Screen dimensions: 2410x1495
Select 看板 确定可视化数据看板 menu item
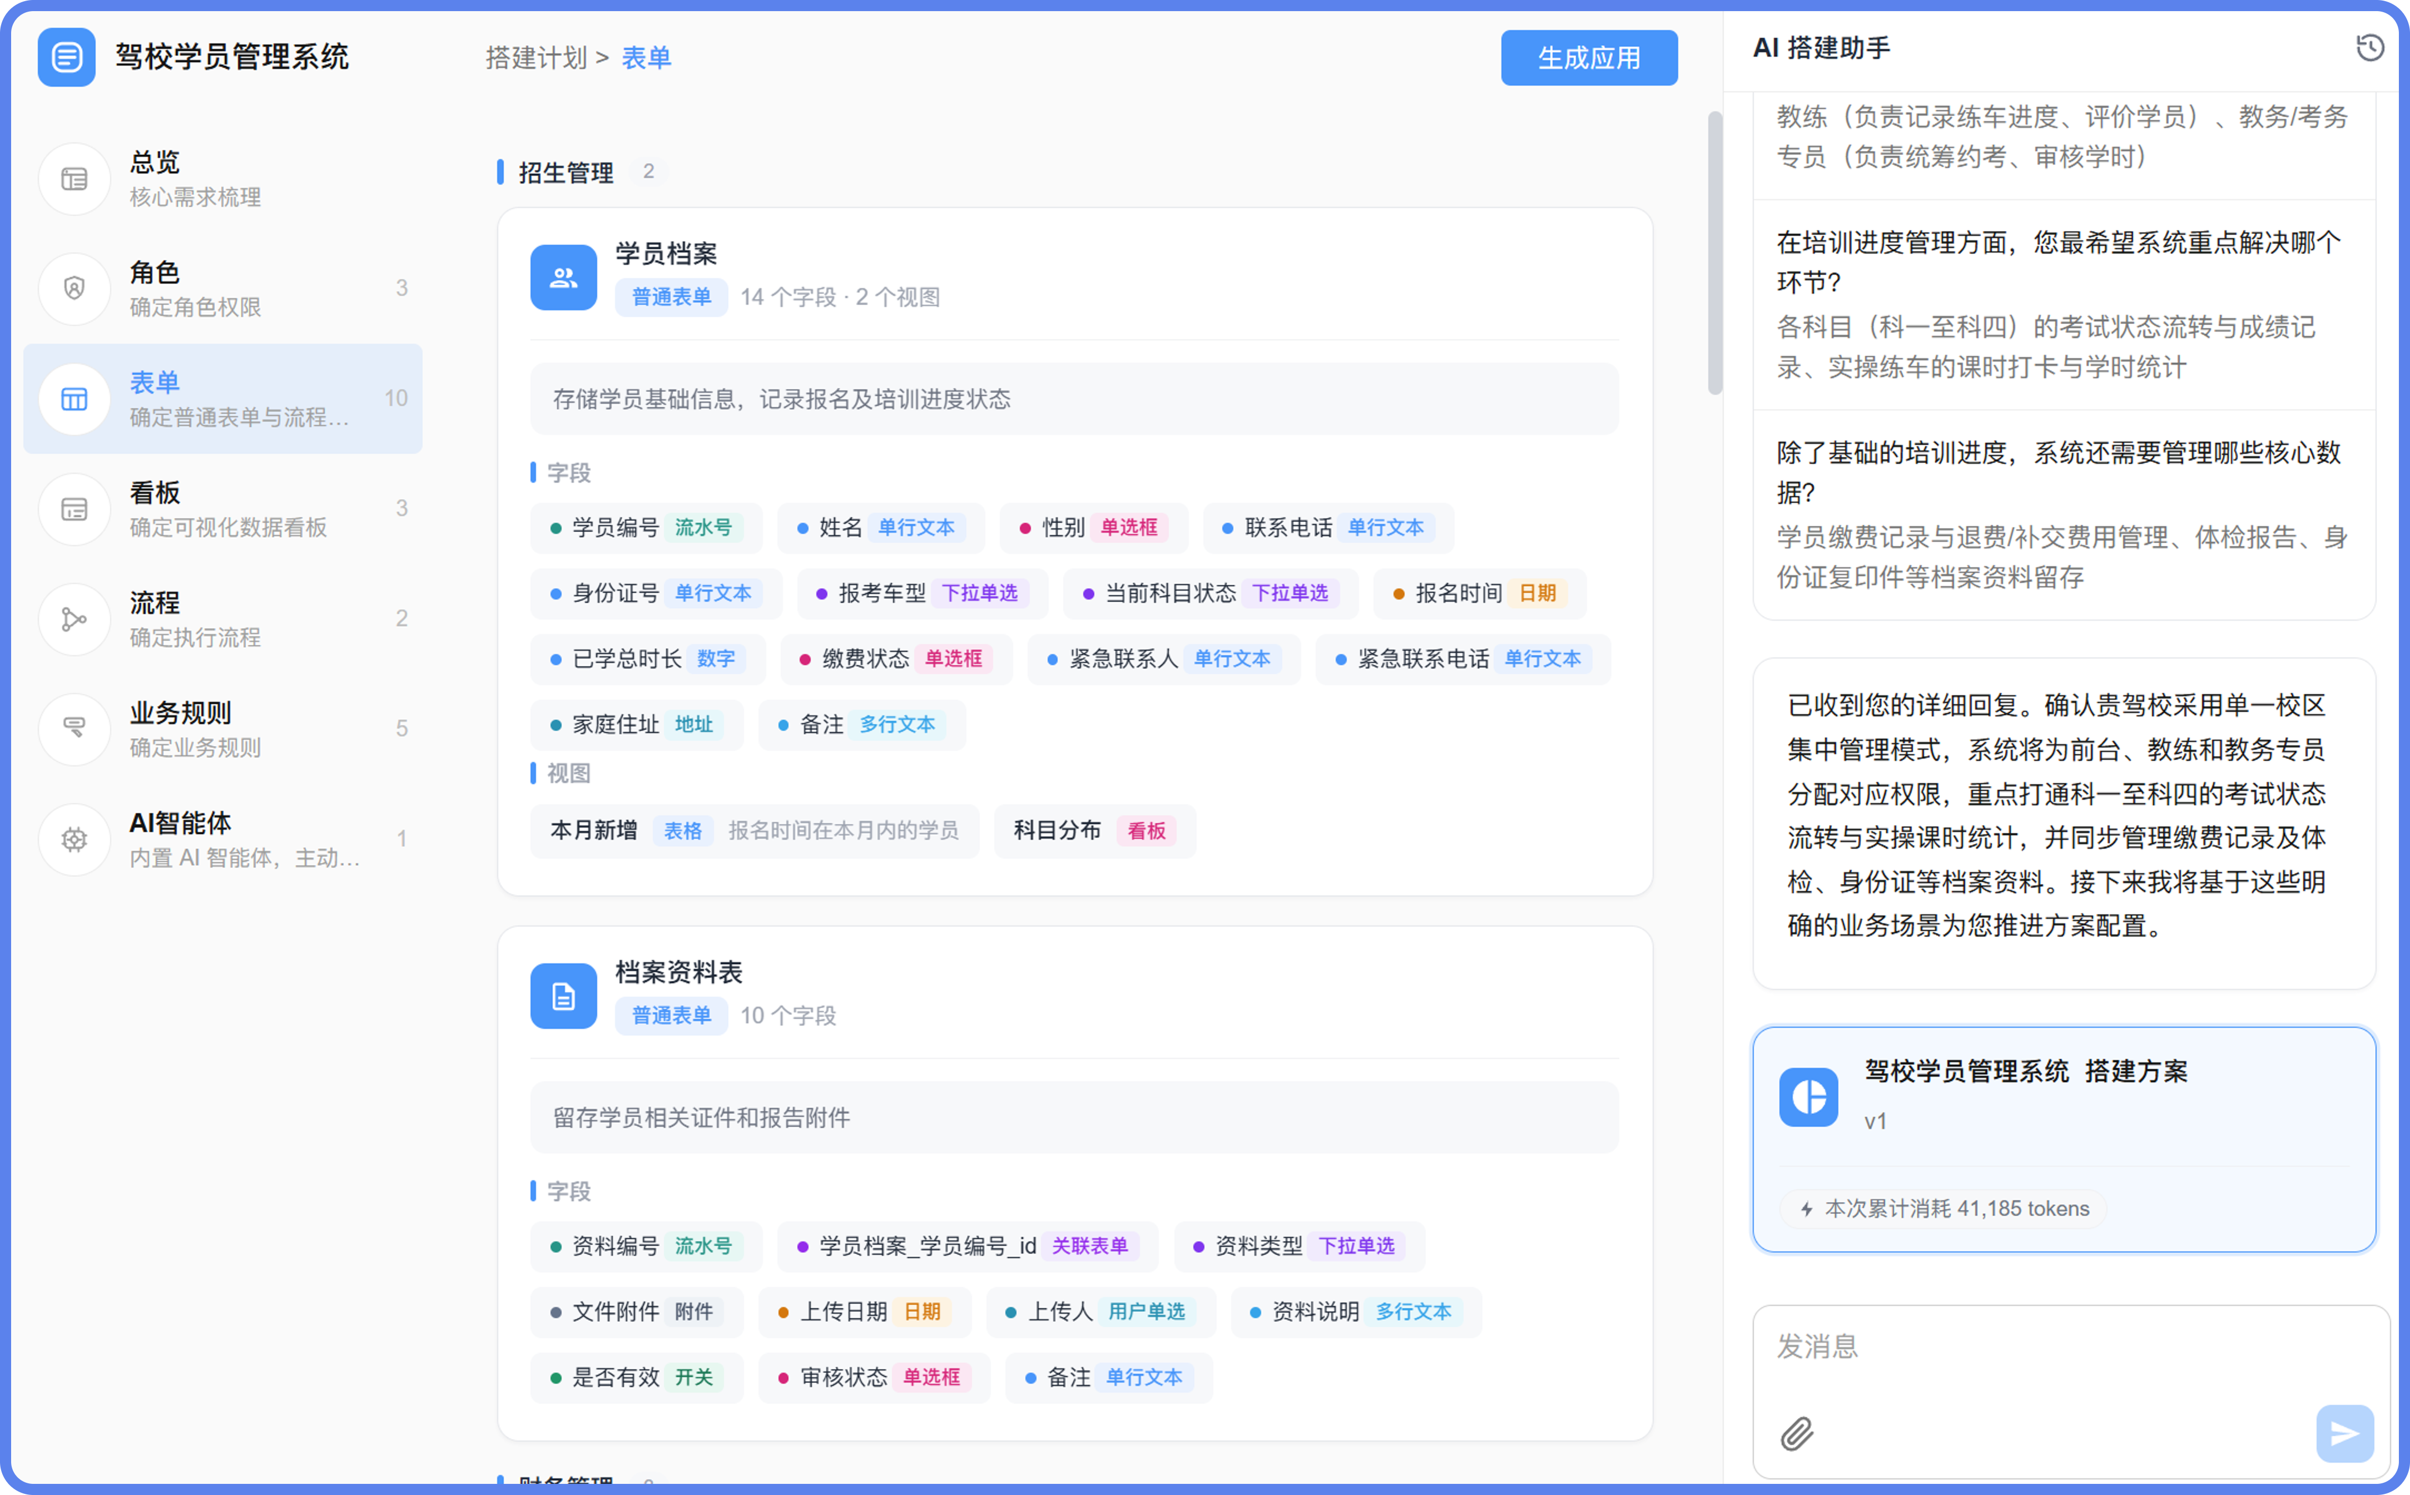click(222, 509)
